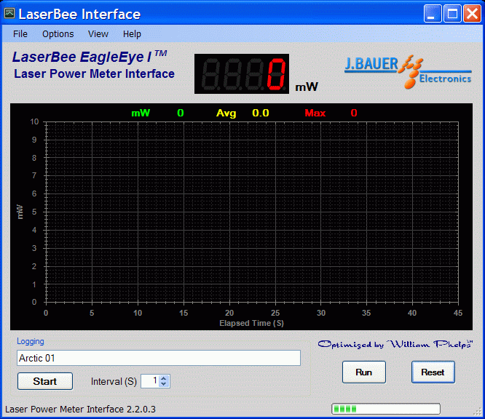Click the Logging name field containing Arctic 01
The width and height of the screenshot is (485, 419).
tap(158, 358)
